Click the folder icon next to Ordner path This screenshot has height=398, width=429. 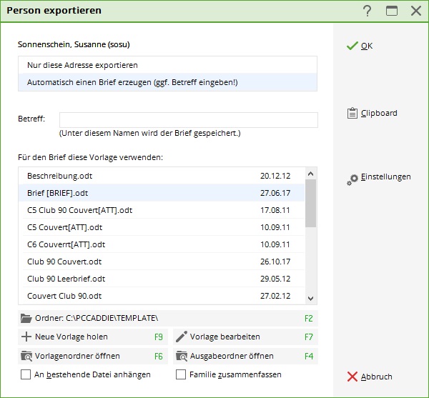coord(26,318)
